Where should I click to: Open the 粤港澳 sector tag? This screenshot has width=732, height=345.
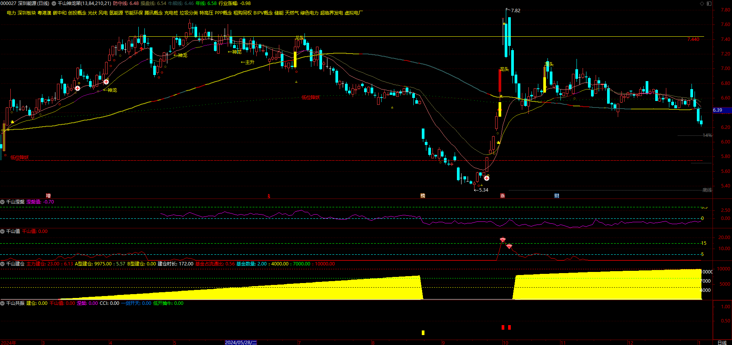pyautogui.click(x=44, y=13)
